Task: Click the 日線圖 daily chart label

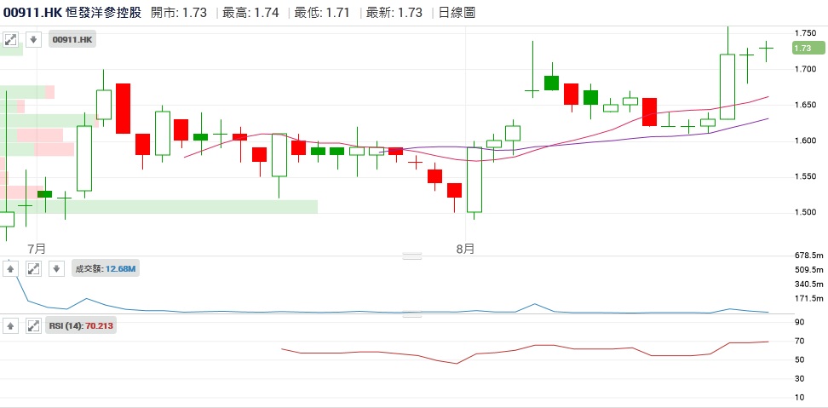Action: point(456,12)
